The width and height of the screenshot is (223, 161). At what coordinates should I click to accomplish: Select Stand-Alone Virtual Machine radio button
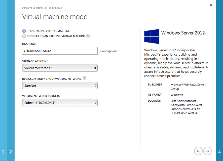(x=24, y=31)
